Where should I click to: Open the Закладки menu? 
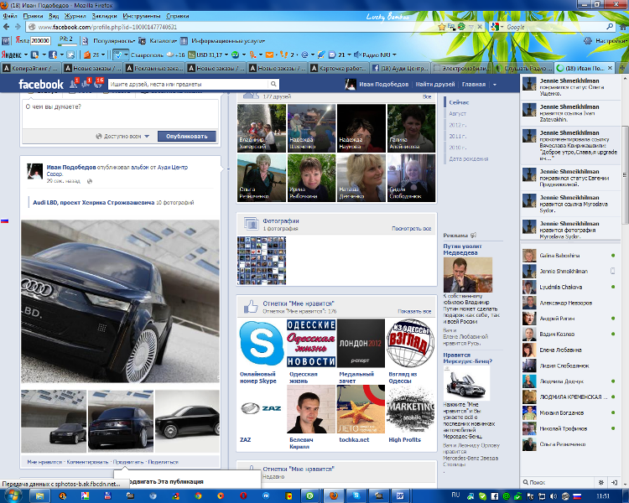pyautogui.click(x=104, y=16)
